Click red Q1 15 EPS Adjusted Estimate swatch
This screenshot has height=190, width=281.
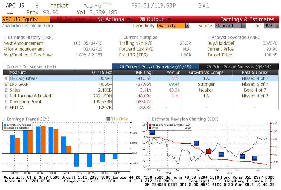150,125
